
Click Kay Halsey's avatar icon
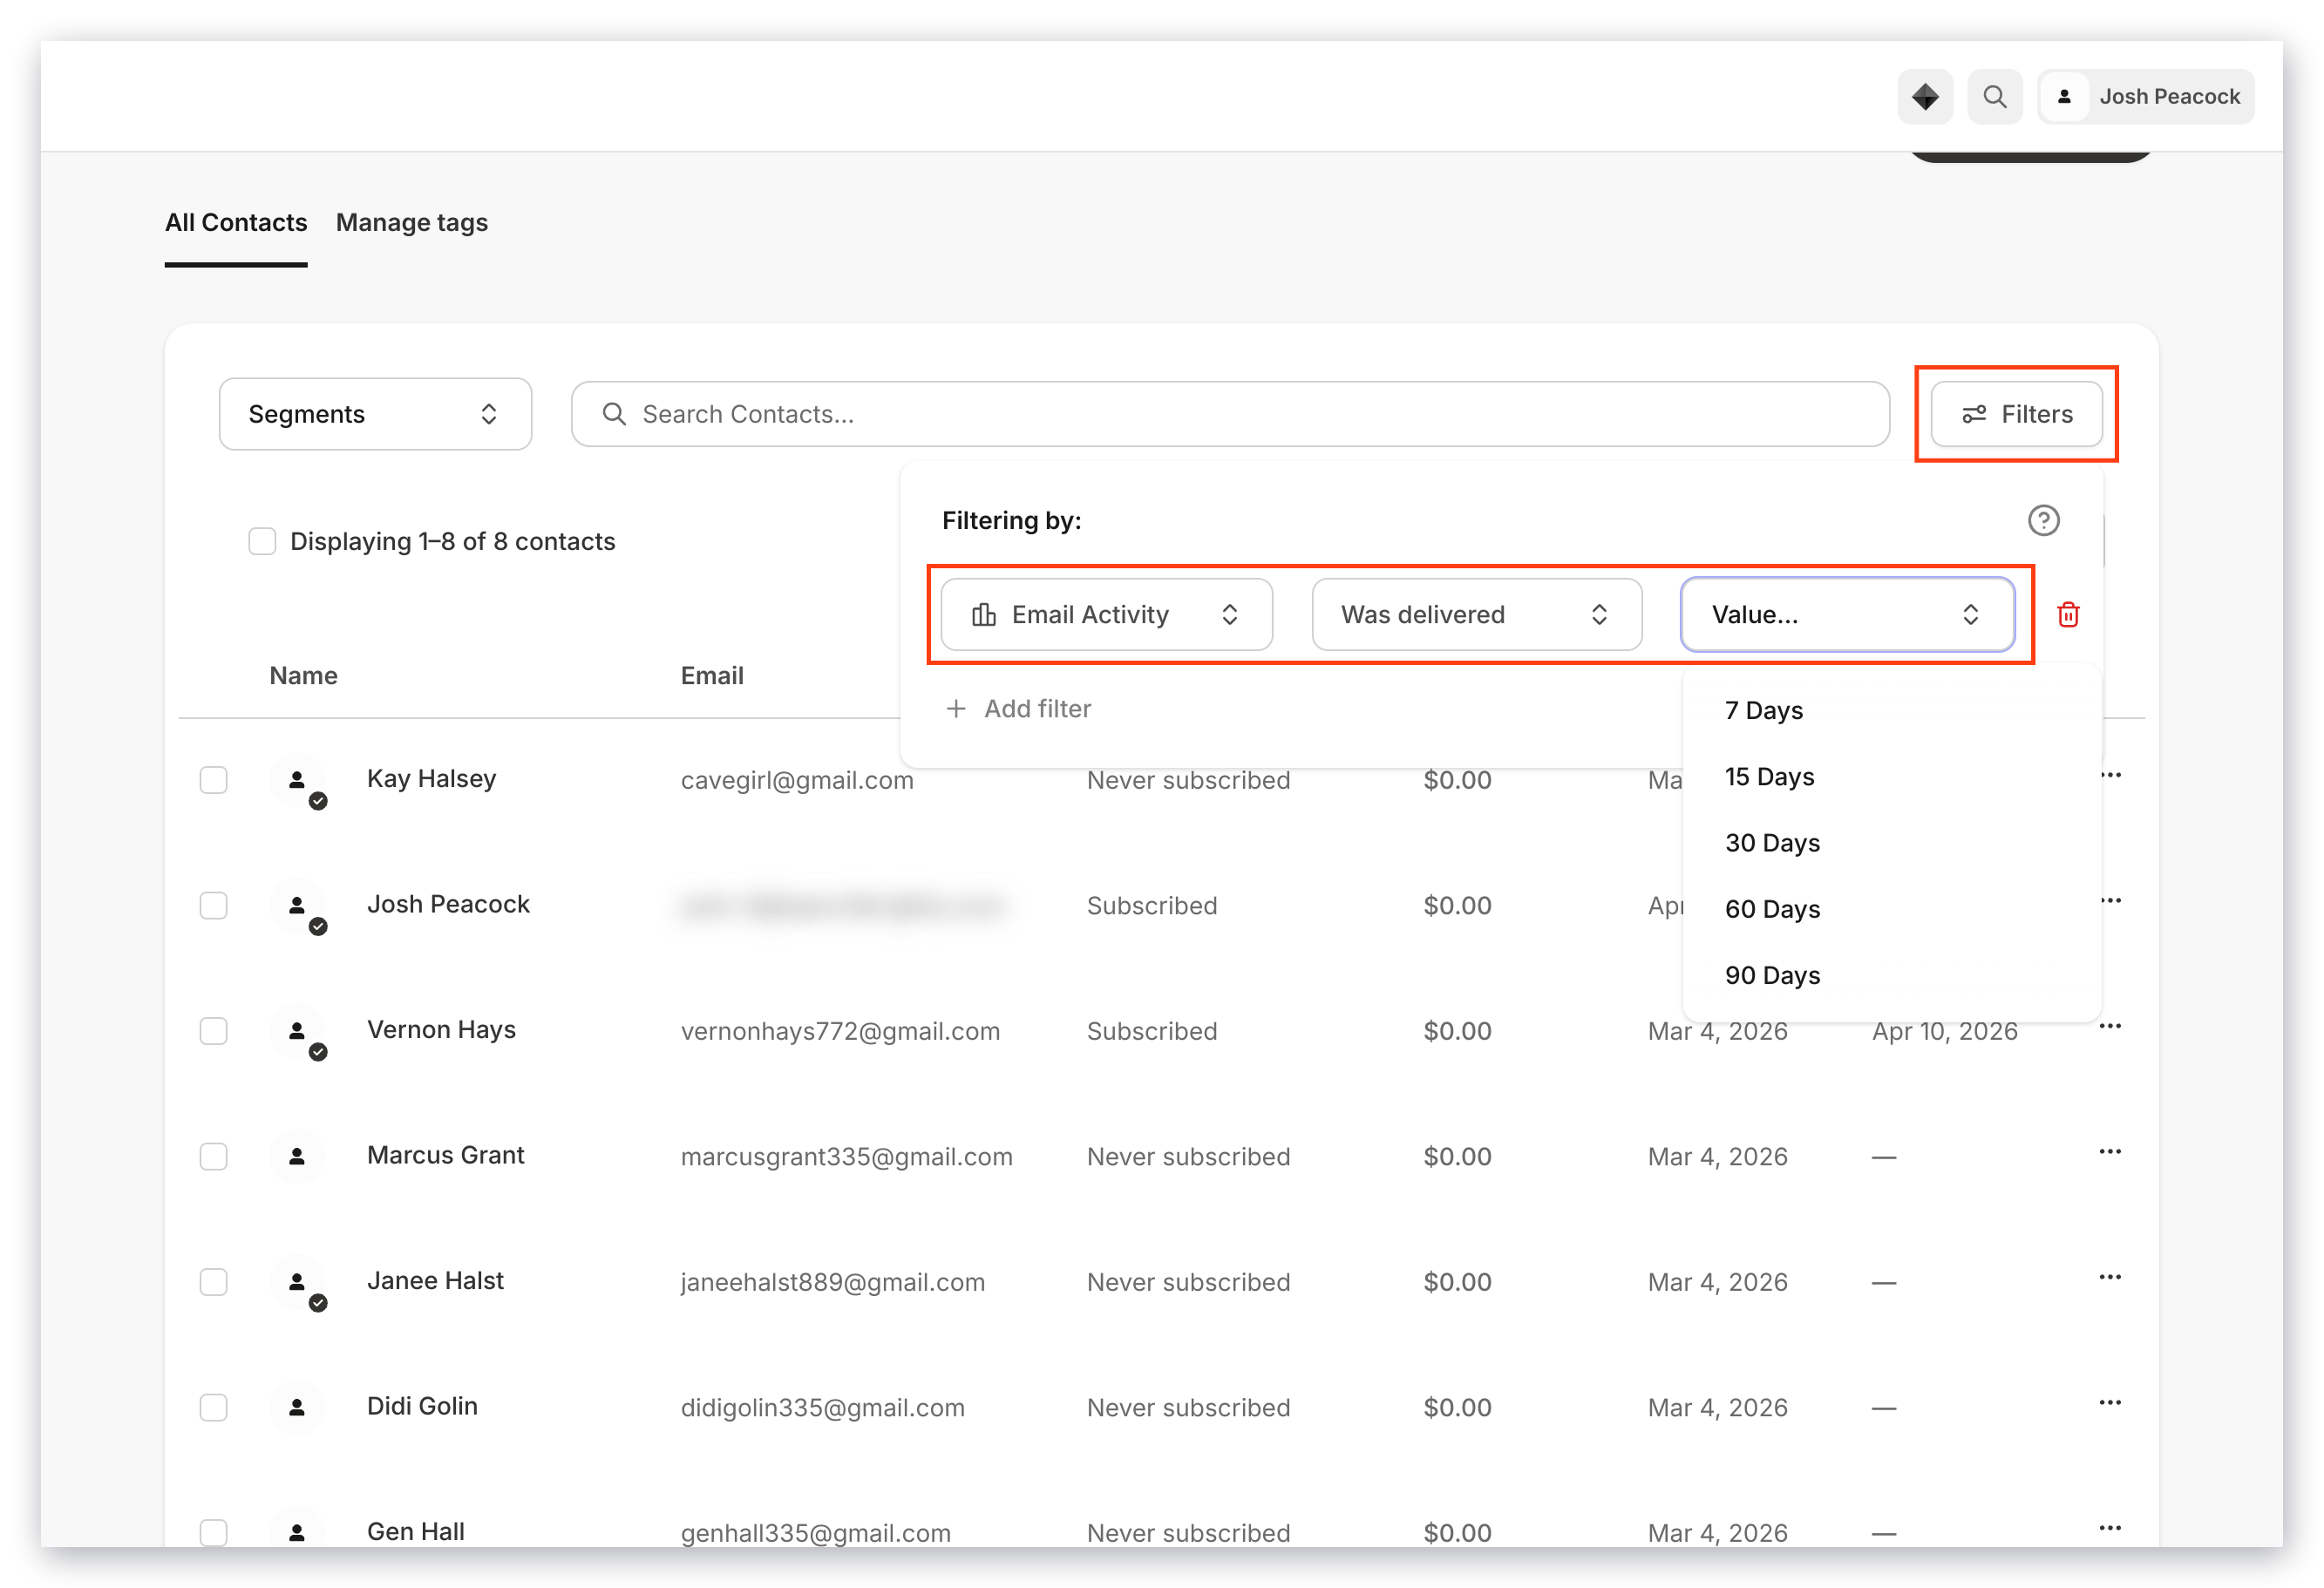pyautogui.click(x=297, y=780)
